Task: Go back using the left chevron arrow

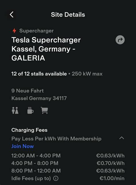Action: pyautogui.click(x=11, y=15)
